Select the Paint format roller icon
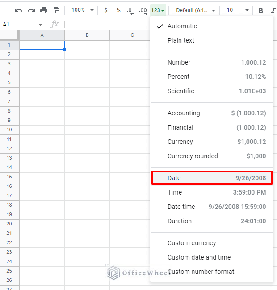Viewport: 277px width, 290px height. click(56, 10)
